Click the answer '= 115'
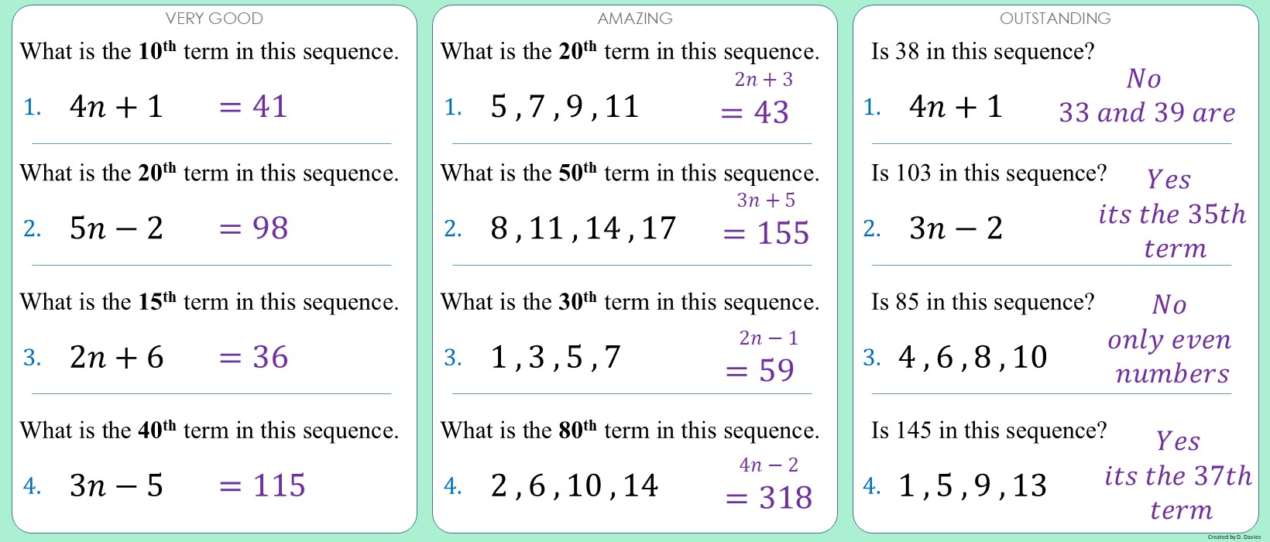The image size is (1270, 542). click(262, 486)
